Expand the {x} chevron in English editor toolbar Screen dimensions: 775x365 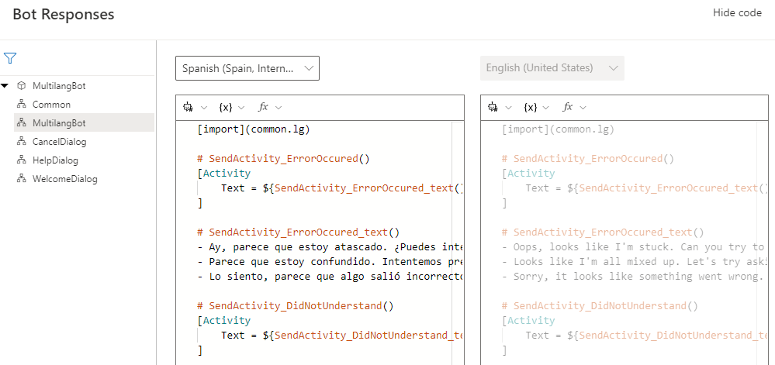(x=545, y=107)
